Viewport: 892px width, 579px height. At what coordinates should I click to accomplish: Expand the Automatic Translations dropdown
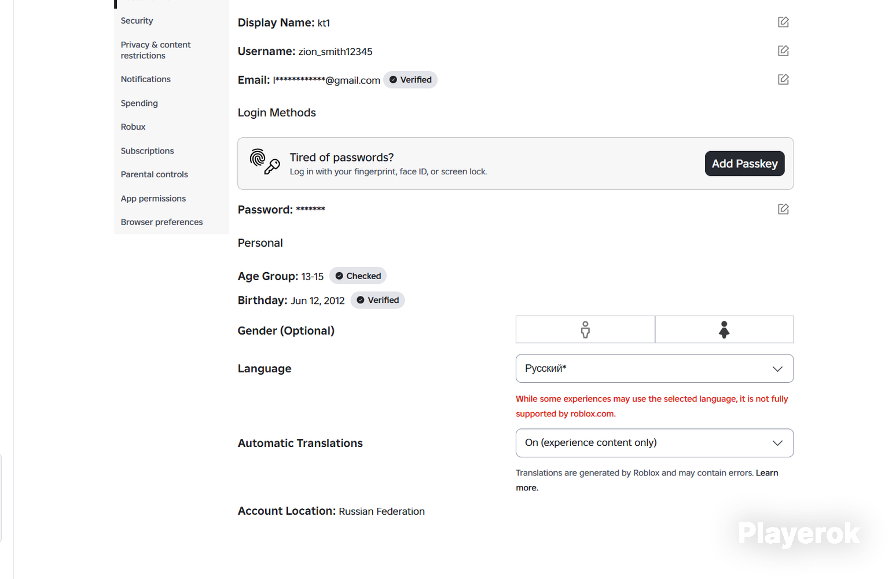click(x=655, y=443)
